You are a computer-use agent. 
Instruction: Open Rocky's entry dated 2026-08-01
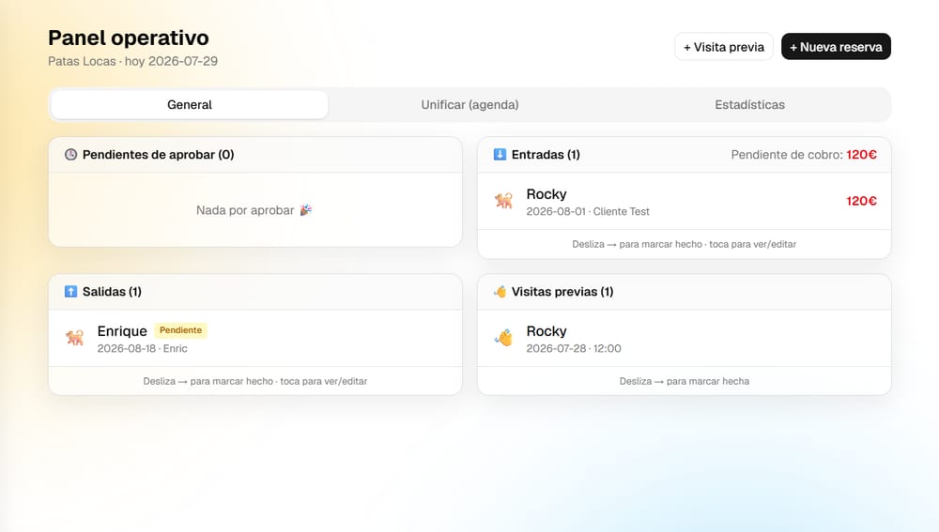coord(684,201)
